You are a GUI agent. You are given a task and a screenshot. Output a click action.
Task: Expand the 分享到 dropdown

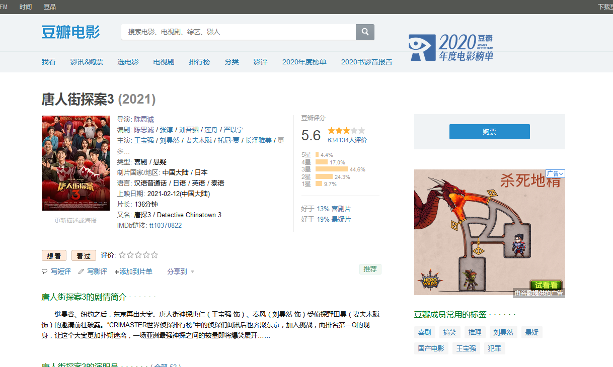click(181, 271)
